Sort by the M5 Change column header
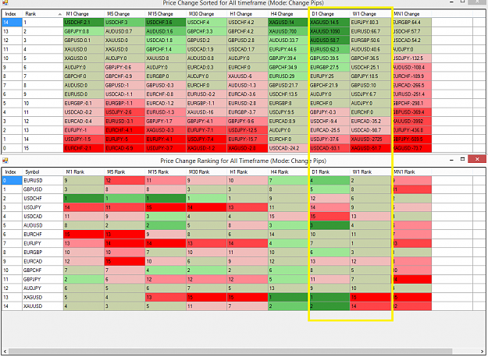The image size is (488, 357). pos(124,14)
